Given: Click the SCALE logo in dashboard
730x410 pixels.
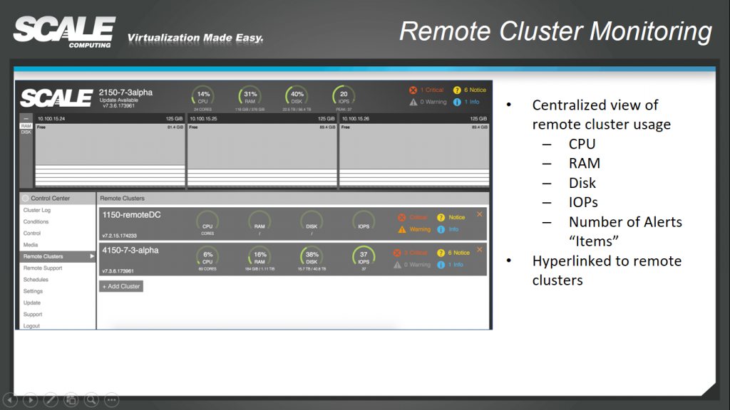Looking at the screenshot, I should click(x=56, y=98).
